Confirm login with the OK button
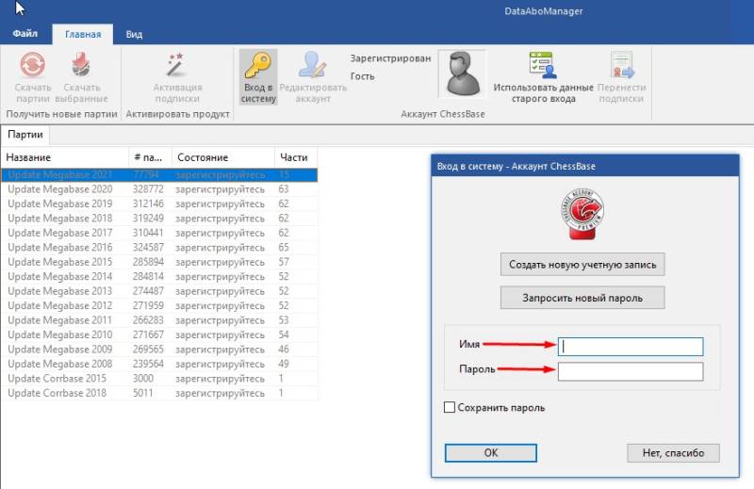The image size is (754, 489). pos(490,452)
